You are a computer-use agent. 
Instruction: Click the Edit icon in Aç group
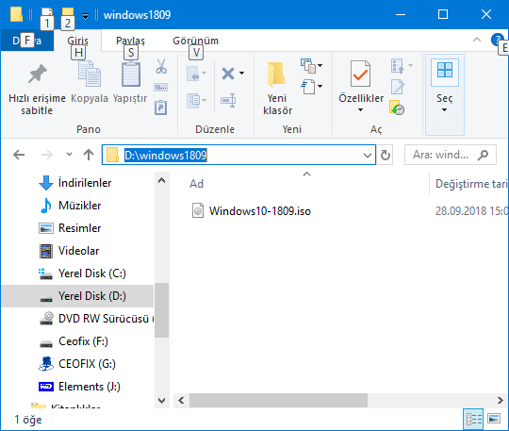click(x=398, y=87)
